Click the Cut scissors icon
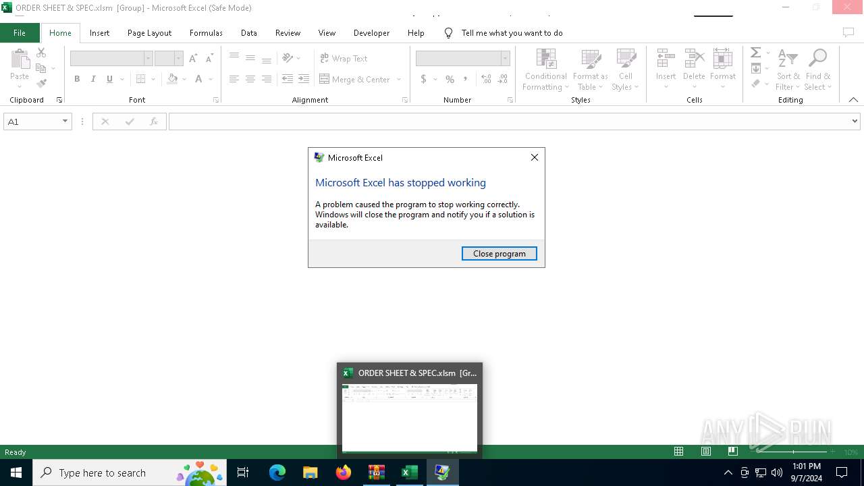 point(41,53)
